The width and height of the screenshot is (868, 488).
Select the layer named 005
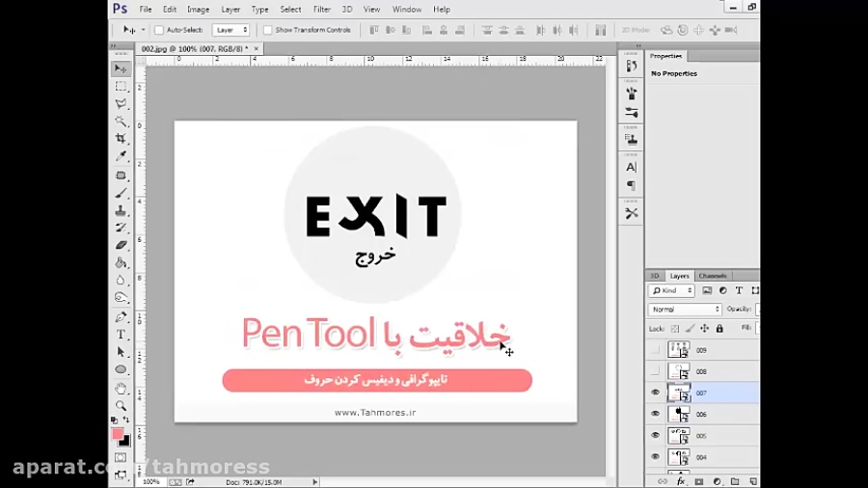tap(702, 435)
